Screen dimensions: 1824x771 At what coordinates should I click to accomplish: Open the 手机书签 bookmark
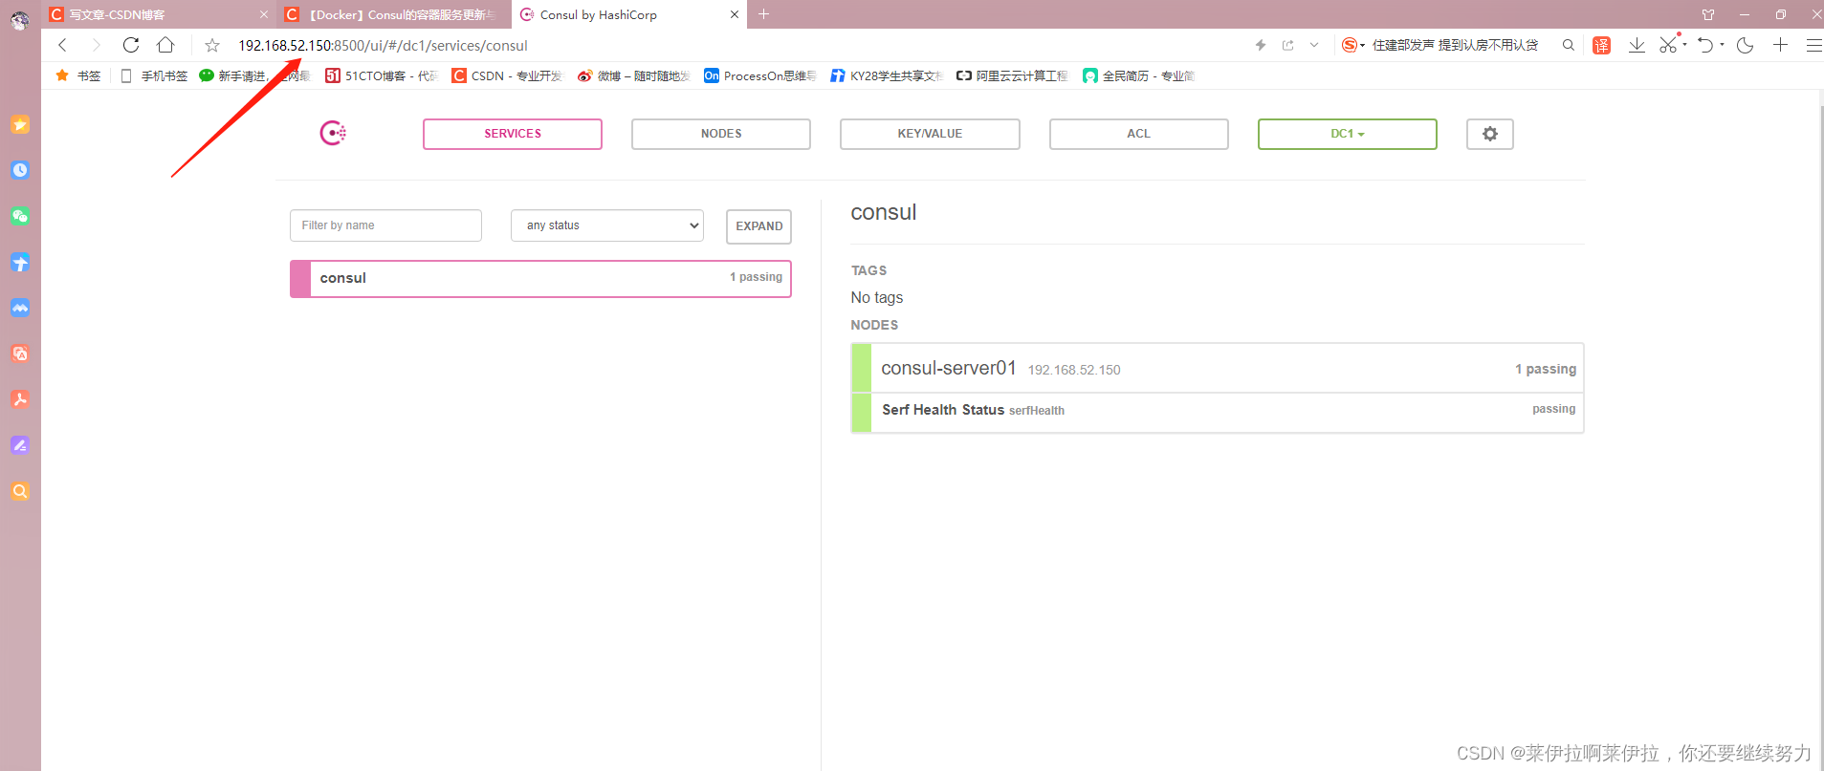pyautogui.click(x=154, y=75)
